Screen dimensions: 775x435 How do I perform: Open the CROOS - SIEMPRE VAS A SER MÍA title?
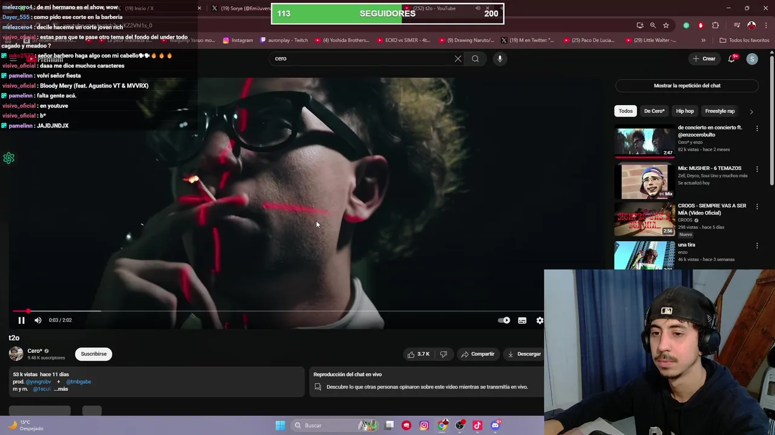pos(712,209)
